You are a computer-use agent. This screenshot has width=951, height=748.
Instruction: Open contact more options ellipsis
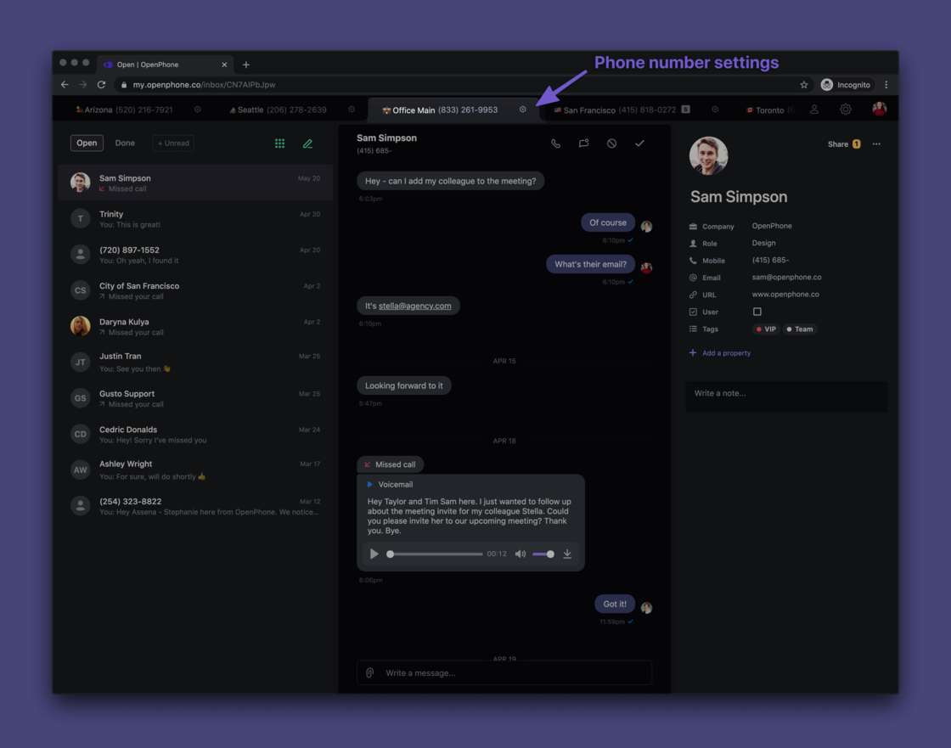pyautogui.click(x=876, y=143)
